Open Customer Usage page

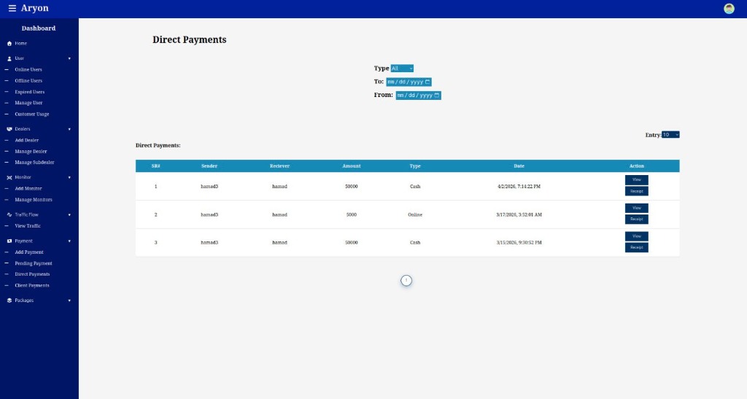(x=32, y=115)
